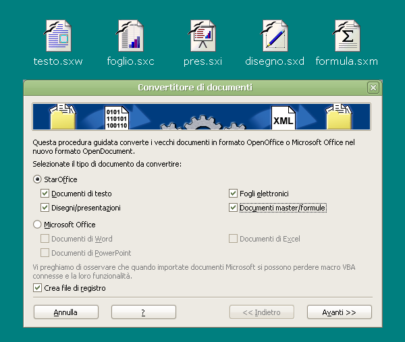Click the foglio.sxc file name label

[130, 61]
